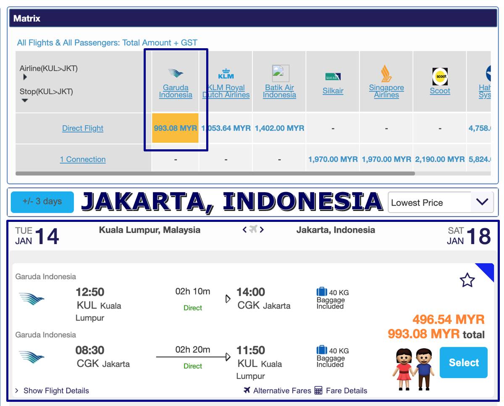Open Batik Air Indonesia link

pos(279,91)
